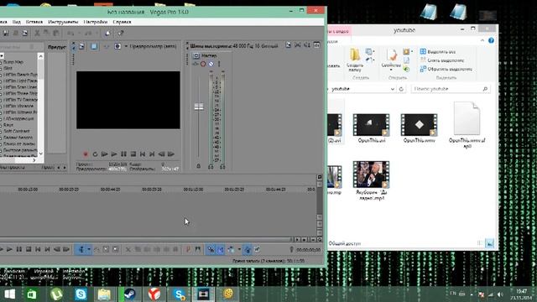Toggle Auto Ripple on timeline toolbar
The width and height of the screenshot is (537, 302).
232,250
